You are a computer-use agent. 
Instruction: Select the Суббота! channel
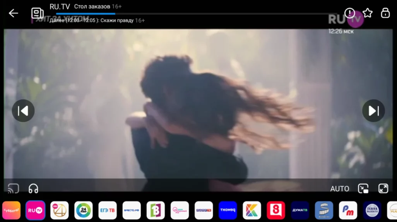(x=11, y=210)
